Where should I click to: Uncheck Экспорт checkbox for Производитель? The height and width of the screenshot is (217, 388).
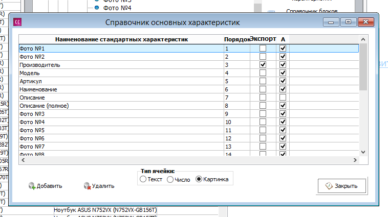click(x=263, y=65)
